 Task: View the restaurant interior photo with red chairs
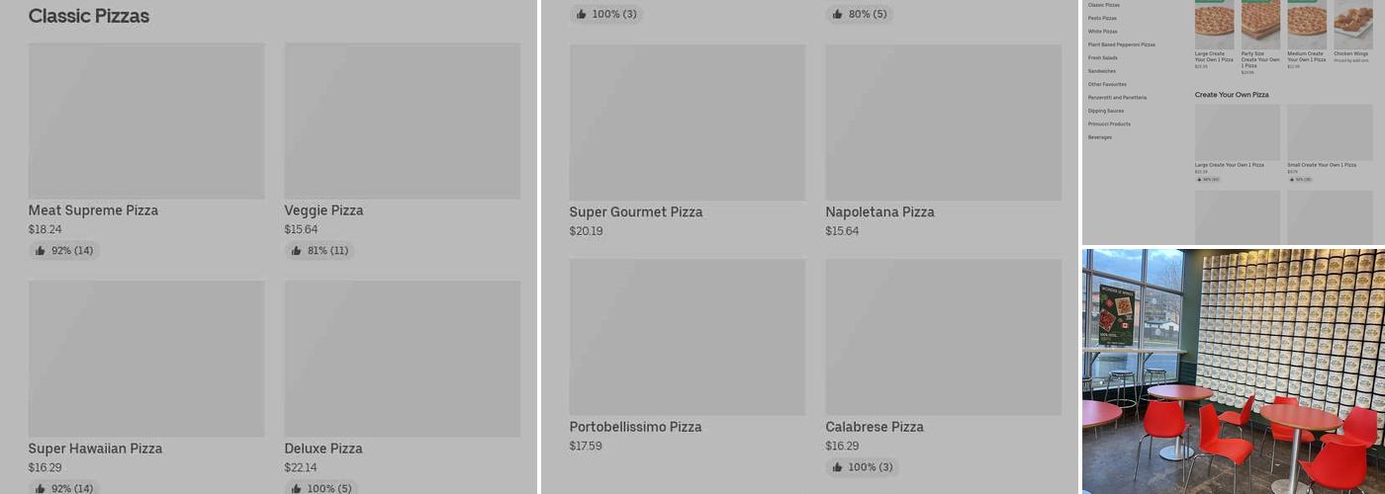tap(1234, 370)
